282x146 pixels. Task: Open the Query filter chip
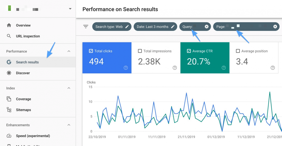click(195, 27)
